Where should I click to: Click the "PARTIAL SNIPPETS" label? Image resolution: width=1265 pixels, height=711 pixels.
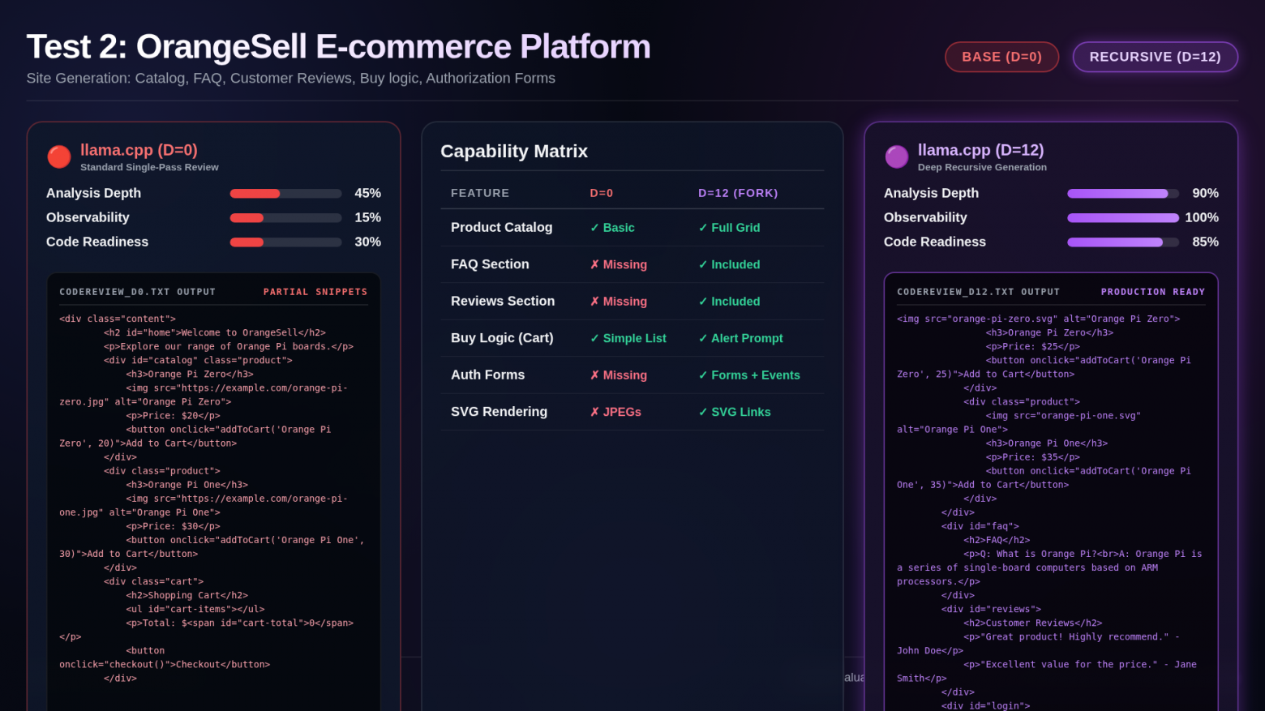click(x=315, y=292)
